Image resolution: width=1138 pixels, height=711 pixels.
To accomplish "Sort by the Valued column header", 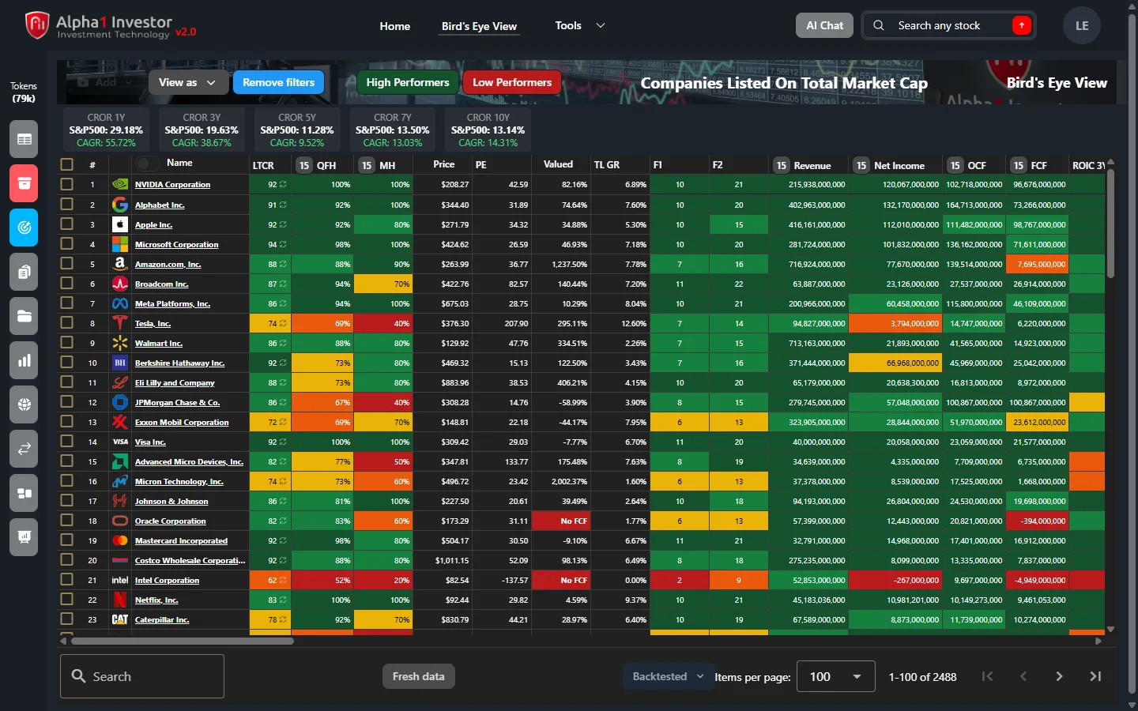I will 558,164.
